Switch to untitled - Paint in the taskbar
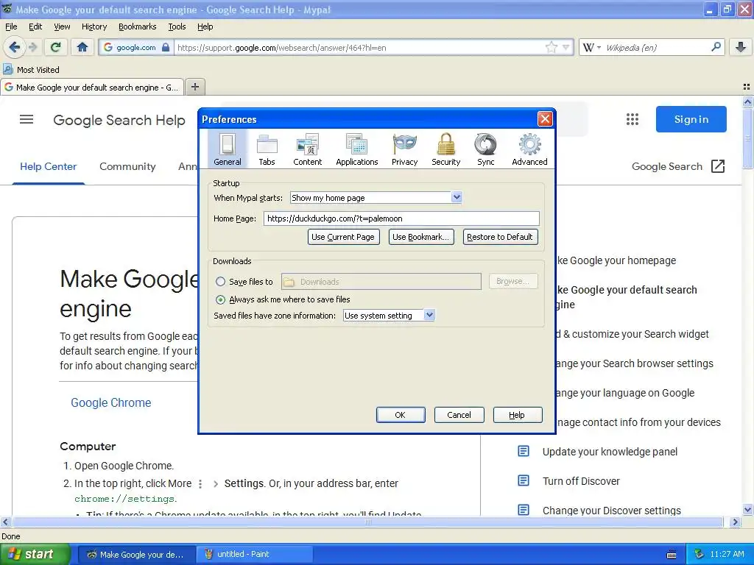 tap(254, 554)
